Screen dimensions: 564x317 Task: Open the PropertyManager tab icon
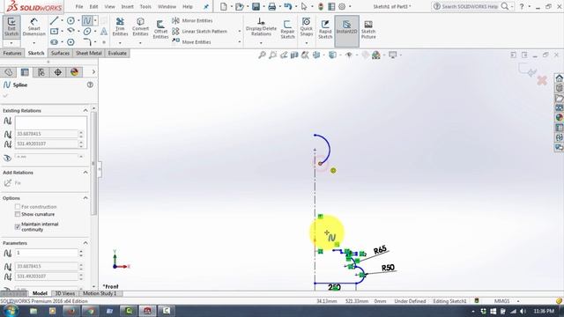pos(25,72)
